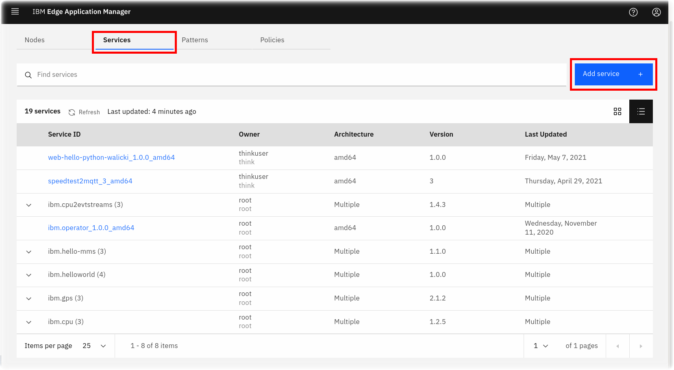Expand the ibm.hello-mms (3) row

click(x=29, y=252)
